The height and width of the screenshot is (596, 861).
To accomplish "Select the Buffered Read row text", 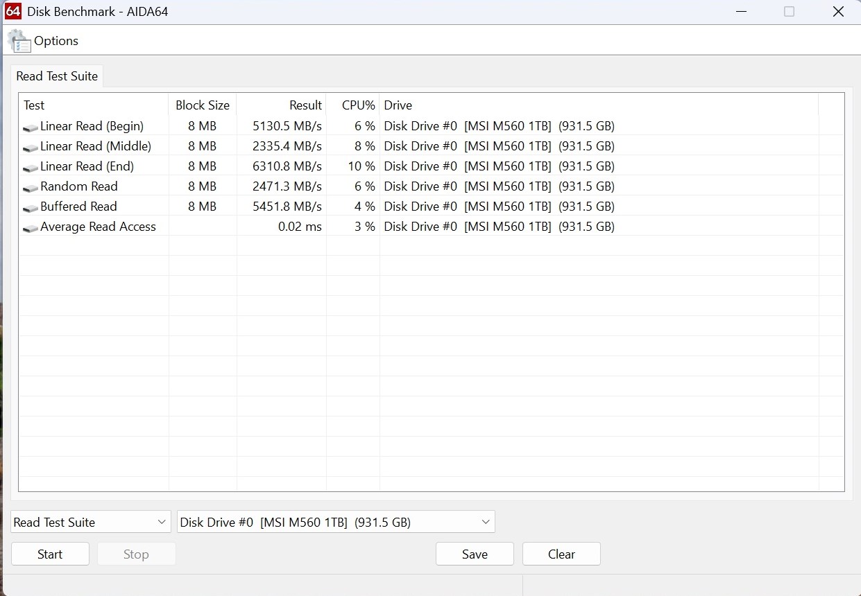I will [x=78, y=207].
